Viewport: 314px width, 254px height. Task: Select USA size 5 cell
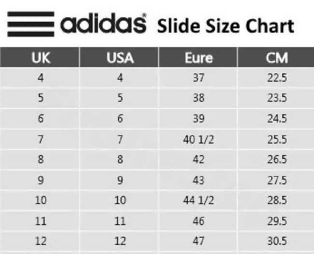120,98
